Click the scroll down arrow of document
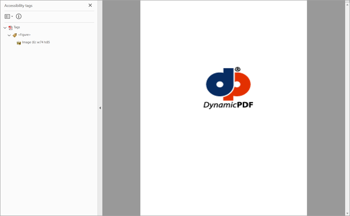Viewport: 350px width, 216px height. pos(347,213)
